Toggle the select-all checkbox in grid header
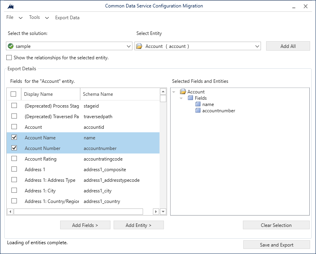The height and width of the screenshot is (254, 316). click(13, 94)
